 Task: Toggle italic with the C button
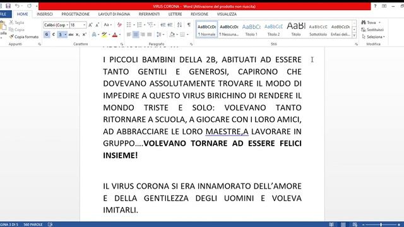coord(53,35)
